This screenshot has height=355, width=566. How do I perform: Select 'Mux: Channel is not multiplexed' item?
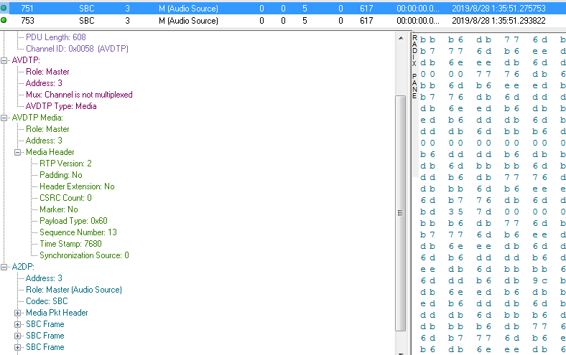(79, 95)
